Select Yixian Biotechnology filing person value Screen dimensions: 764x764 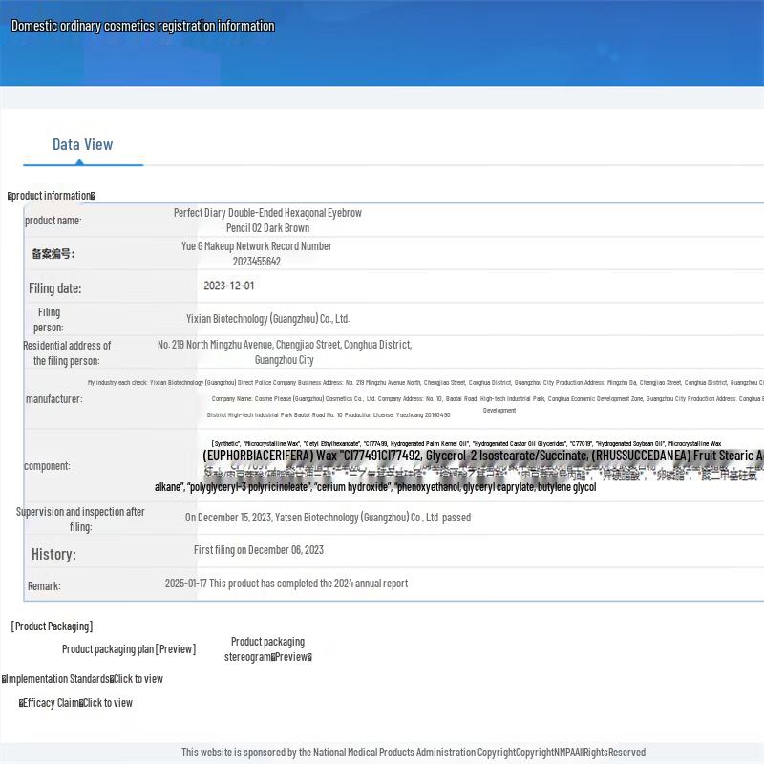267,319
